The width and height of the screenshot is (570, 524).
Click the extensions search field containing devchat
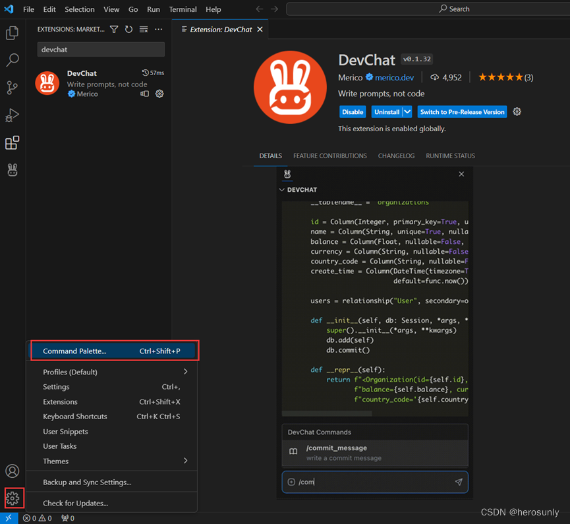pos(101,49)
